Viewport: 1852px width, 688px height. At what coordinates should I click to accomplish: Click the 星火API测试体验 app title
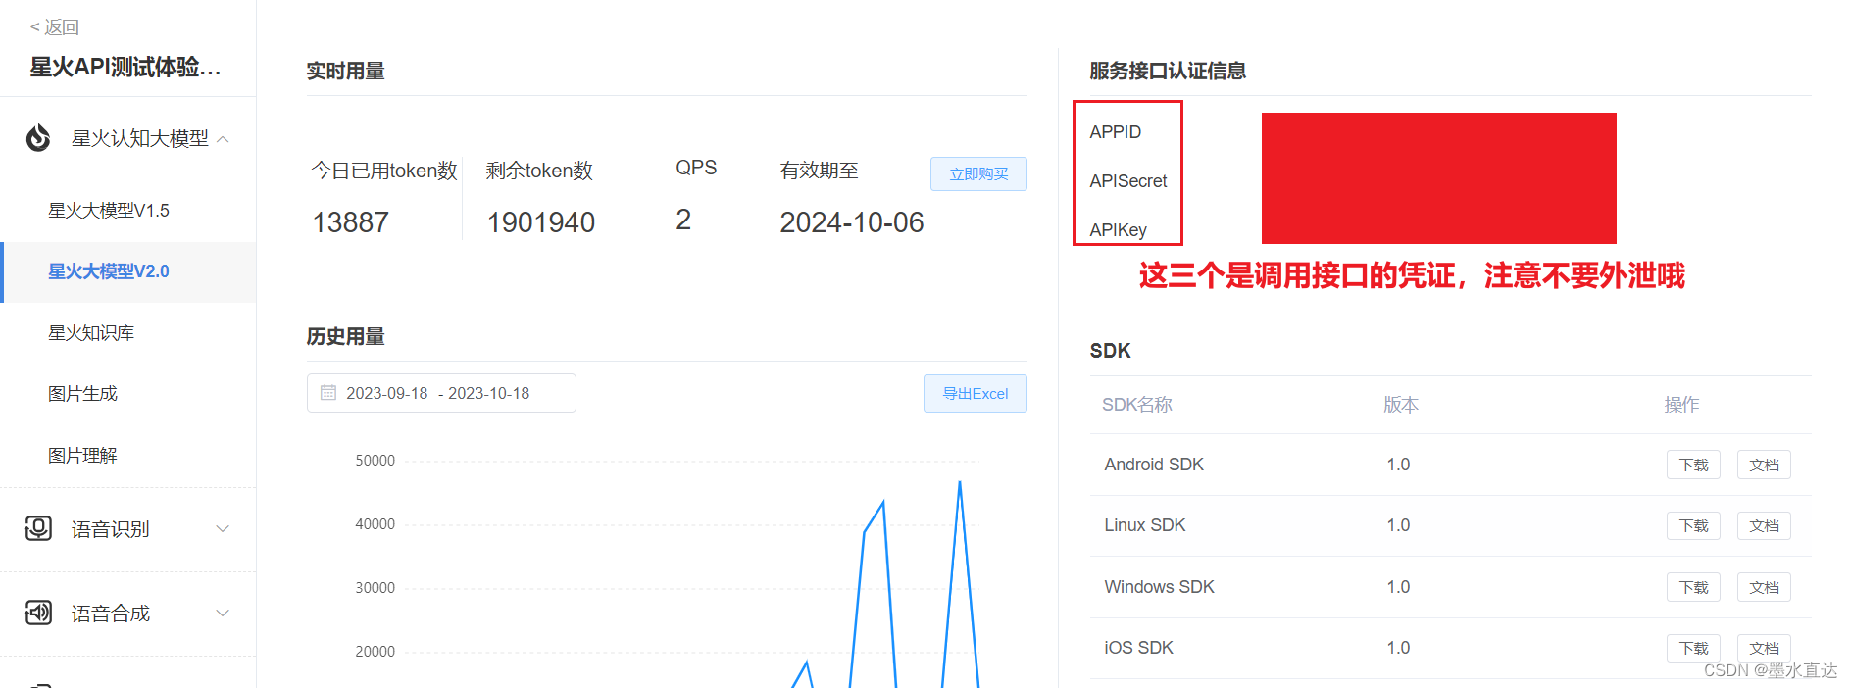coord(125,67)
